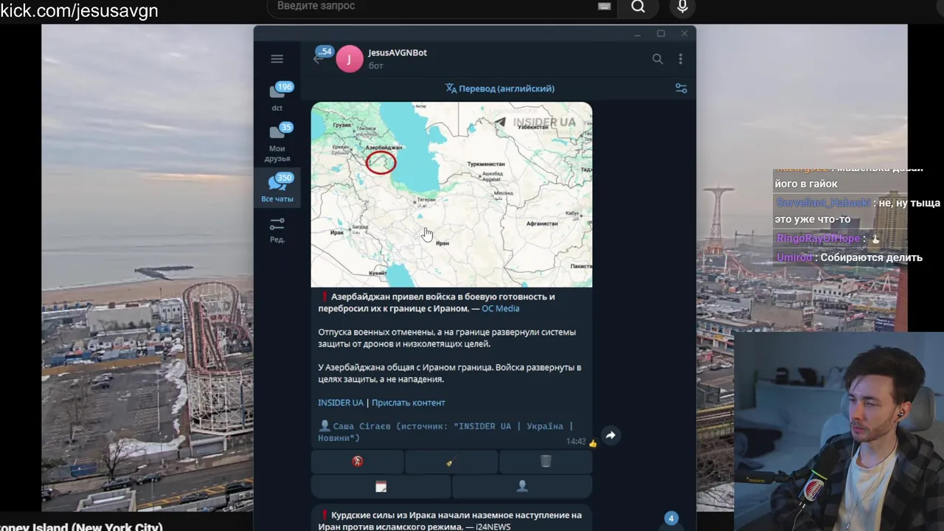Image resolution: width=944 pixels, height=531 pixels.
Task: Close the Telegram window
Action: click(x=684, y=33)
